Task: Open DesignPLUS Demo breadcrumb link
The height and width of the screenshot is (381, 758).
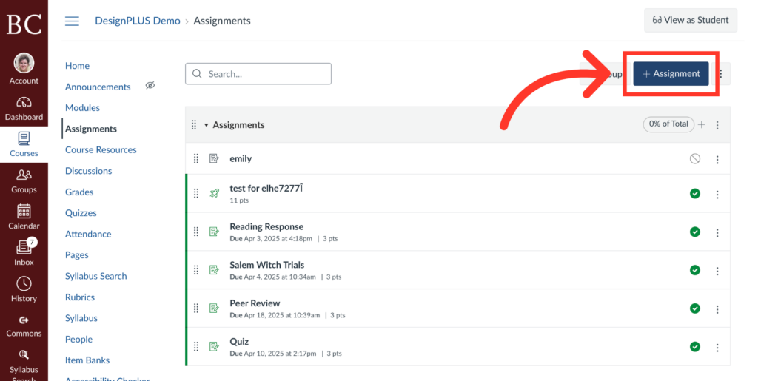Action: pyautogui.click(x=137, y=21)
